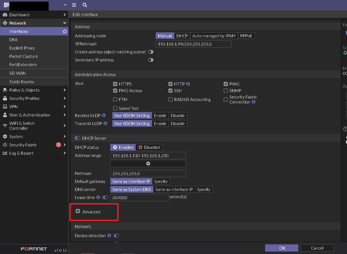Open SD-WAN from Network menu
Viewport: 347px width, 254px height.
[x=18, y=73]
